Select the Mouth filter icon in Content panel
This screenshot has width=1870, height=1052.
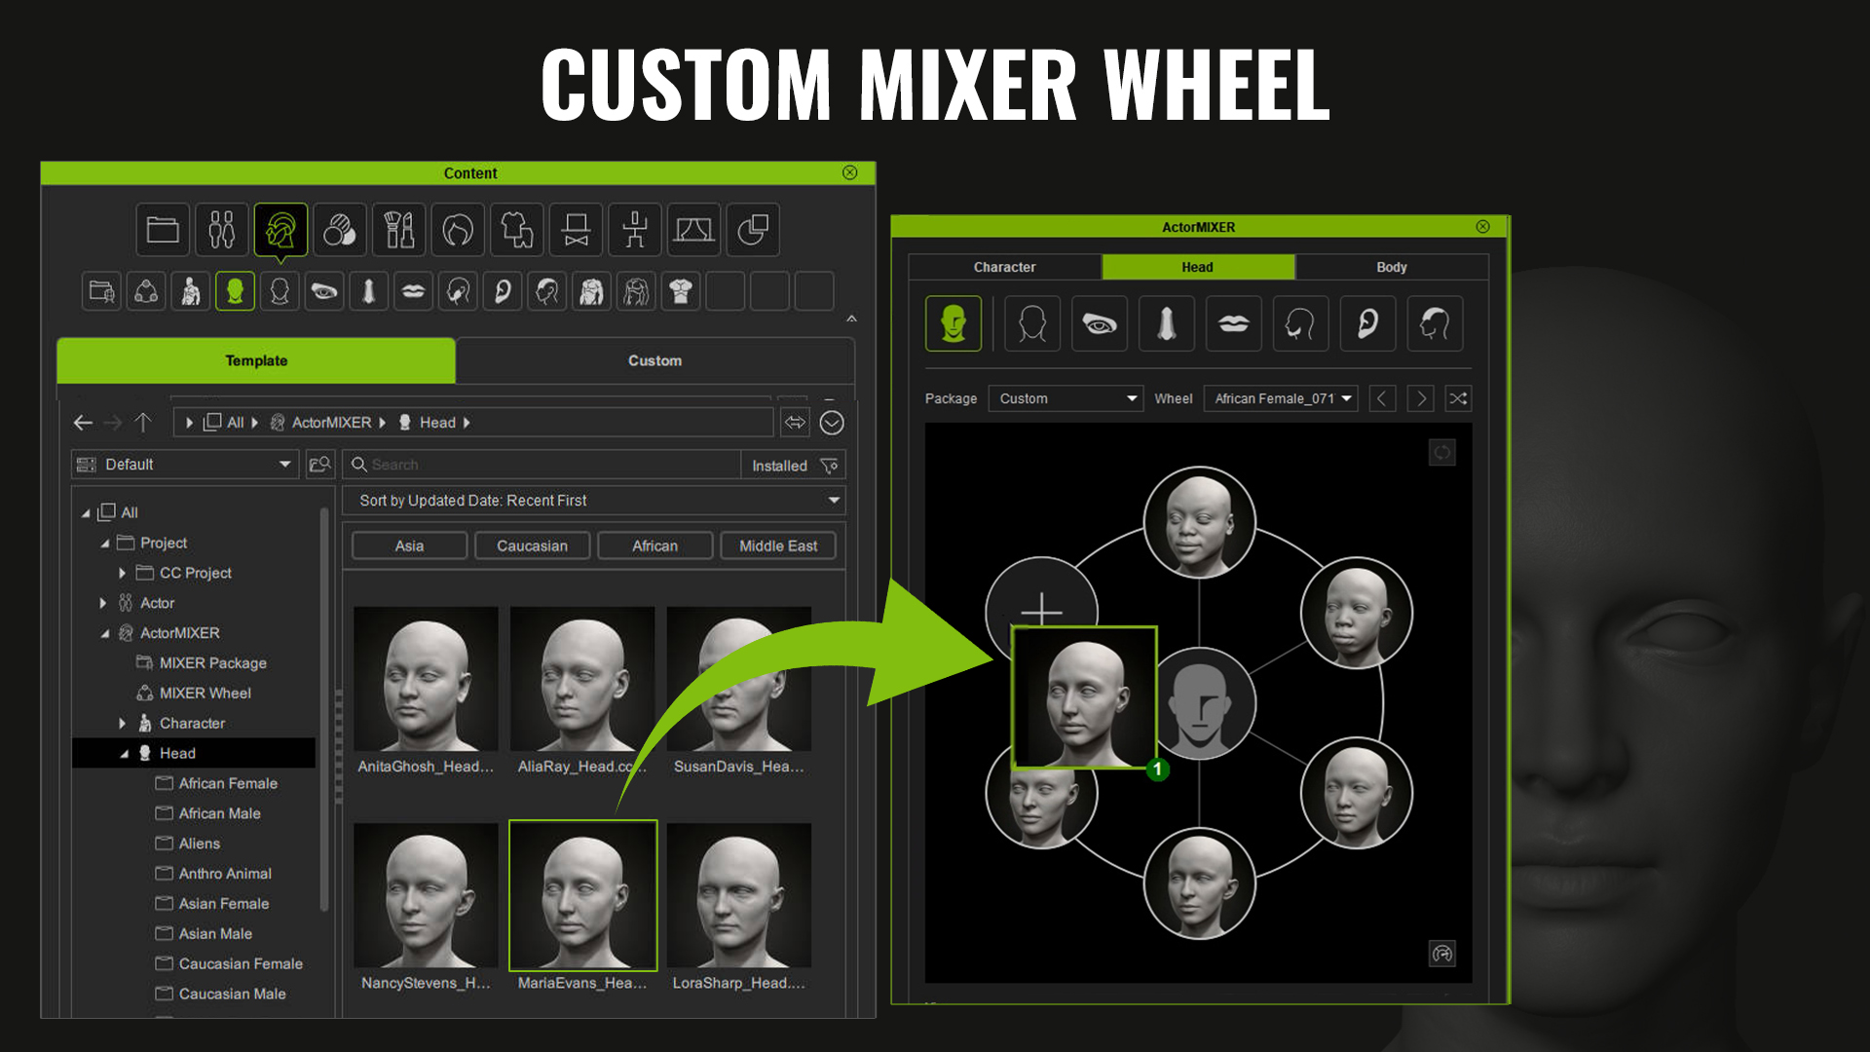[x=413, y=291]
